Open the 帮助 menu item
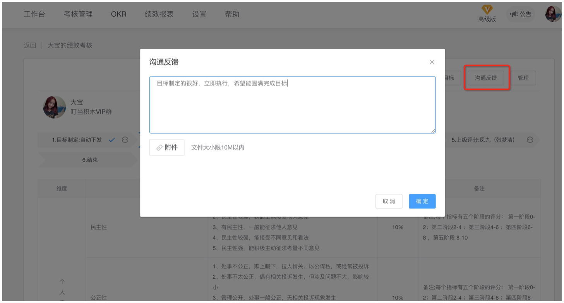Viewport: 564px width, 303px height. click(232, 14)
